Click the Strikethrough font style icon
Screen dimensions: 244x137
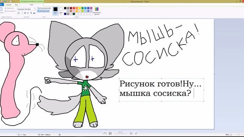point(34,13)
